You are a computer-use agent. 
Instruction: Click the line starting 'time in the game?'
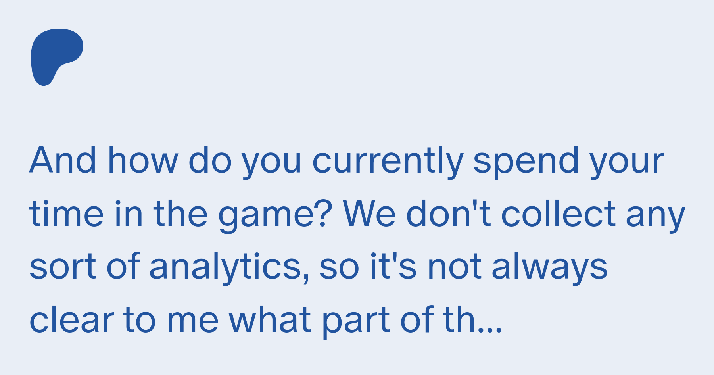point(357,215)
